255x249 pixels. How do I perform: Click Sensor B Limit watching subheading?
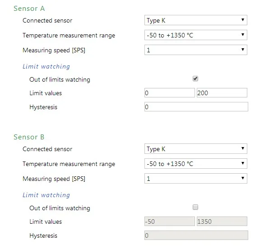(x=46, y=195)
